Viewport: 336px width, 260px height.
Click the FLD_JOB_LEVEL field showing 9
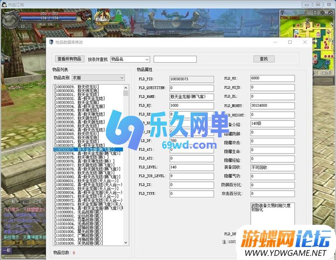[x=192, y=176]
